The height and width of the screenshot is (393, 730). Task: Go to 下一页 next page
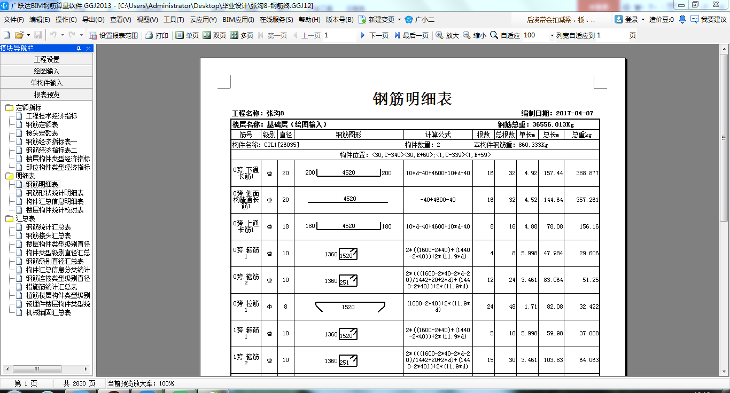point(374,35)
